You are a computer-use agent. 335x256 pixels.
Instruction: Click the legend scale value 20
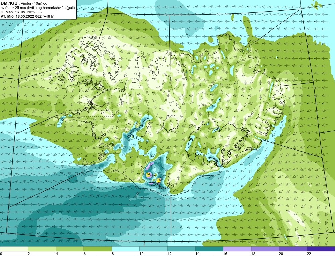point(281,254)
